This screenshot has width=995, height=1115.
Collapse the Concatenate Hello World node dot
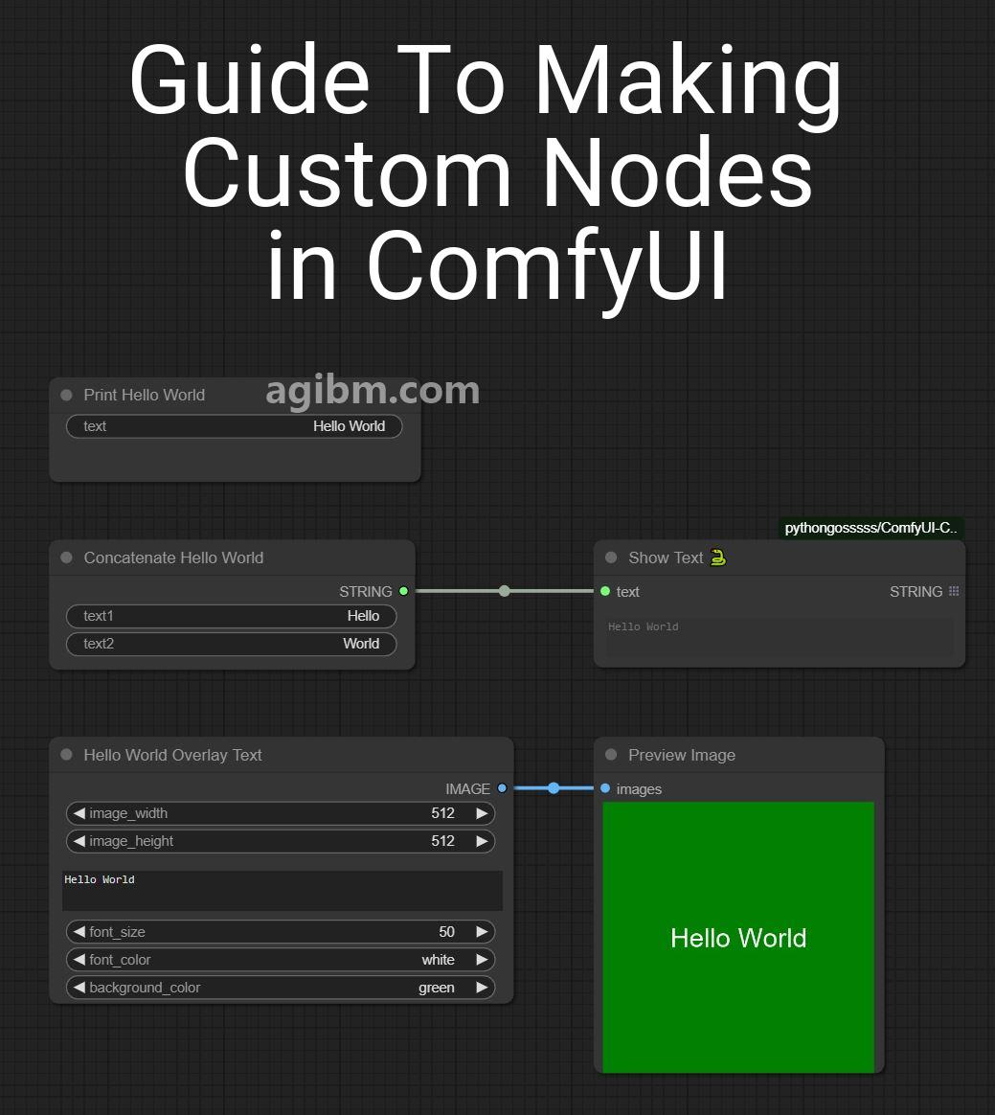tap(67, 557)
